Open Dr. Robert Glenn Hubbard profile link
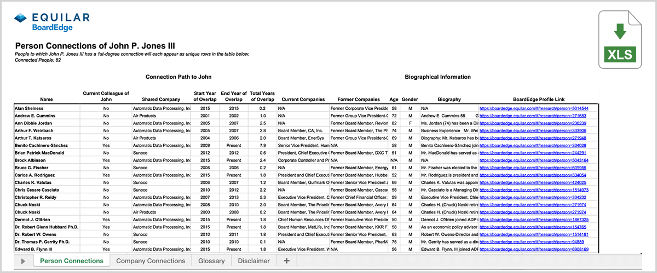The image size is (657, 273). [533, 227]
